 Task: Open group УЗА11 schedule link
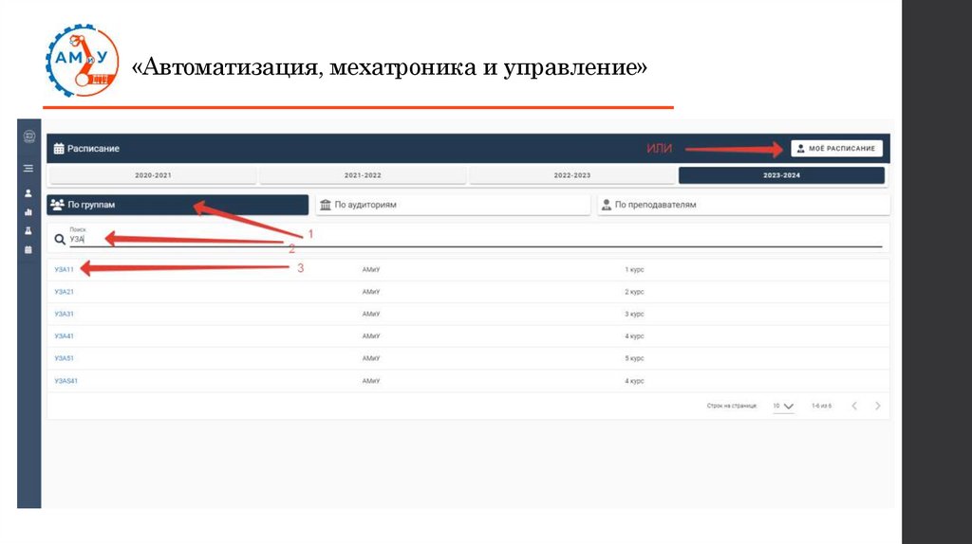pos(65,270)
